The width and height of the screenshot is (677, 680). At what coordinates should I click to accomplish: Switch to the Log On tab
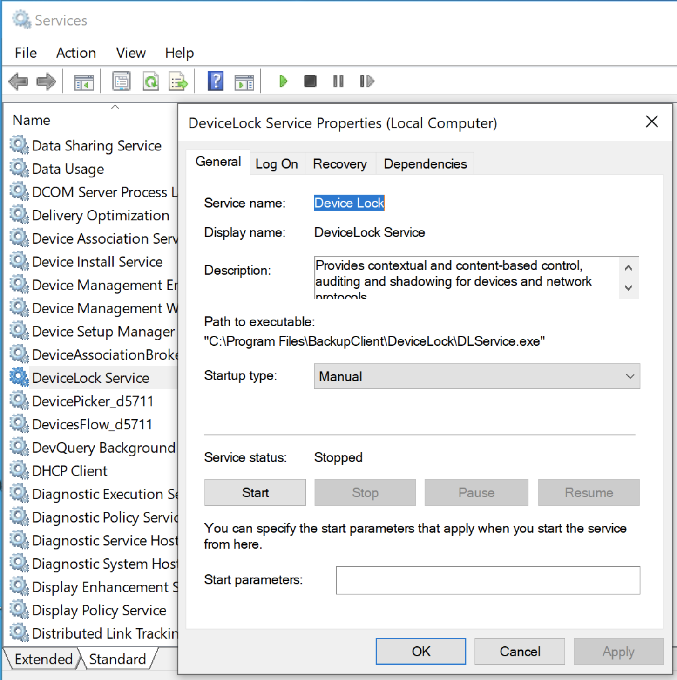click(277, 164)
